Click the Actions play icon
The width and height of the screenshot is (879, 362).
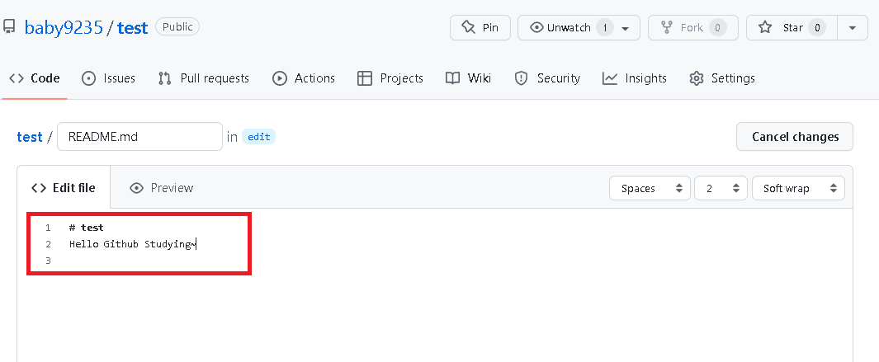click(x=280, y=78)
